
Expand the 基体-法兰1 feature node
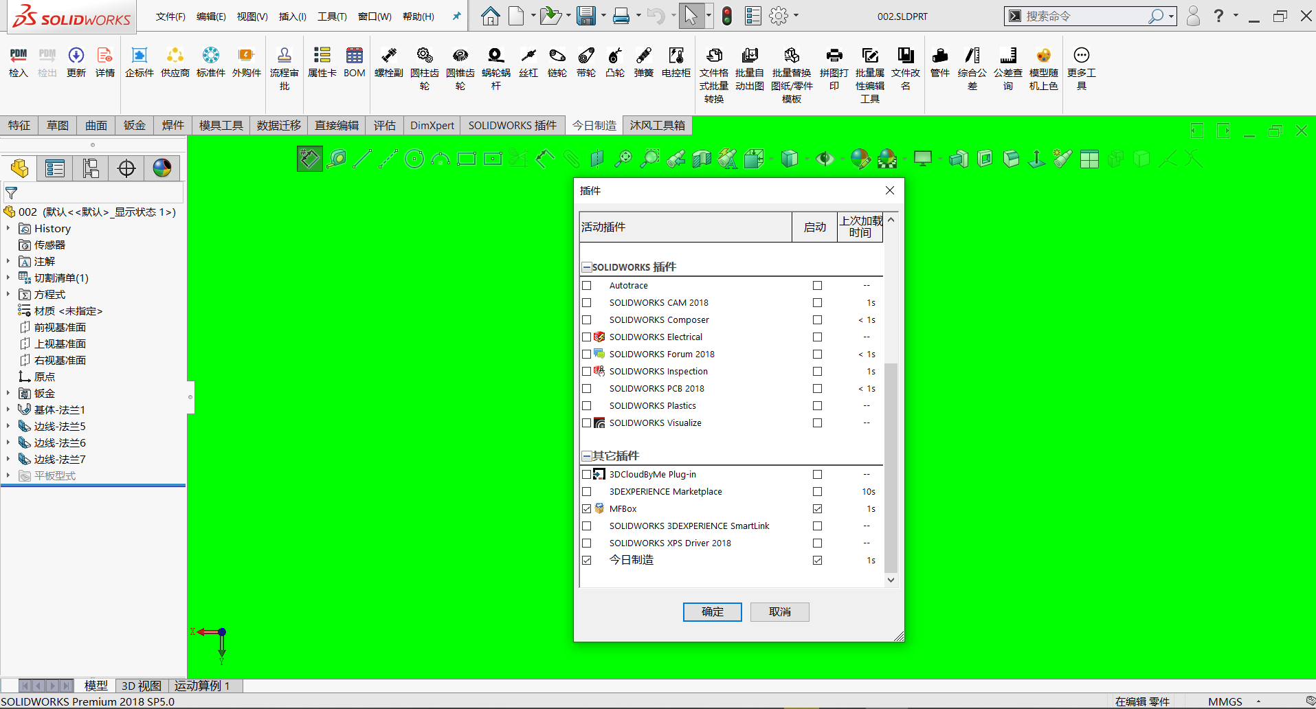click(8, 410)
